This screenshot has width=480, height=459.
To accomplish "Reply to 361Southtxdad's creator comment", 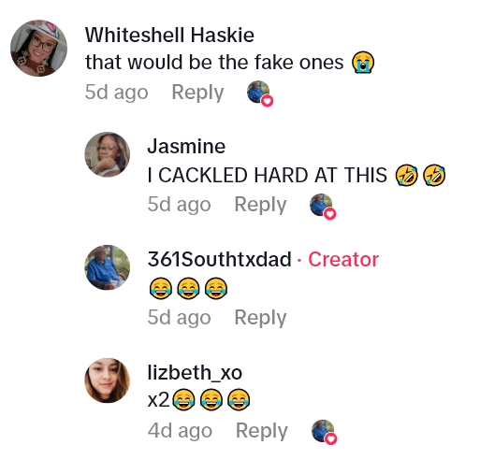I will point(260,318).
